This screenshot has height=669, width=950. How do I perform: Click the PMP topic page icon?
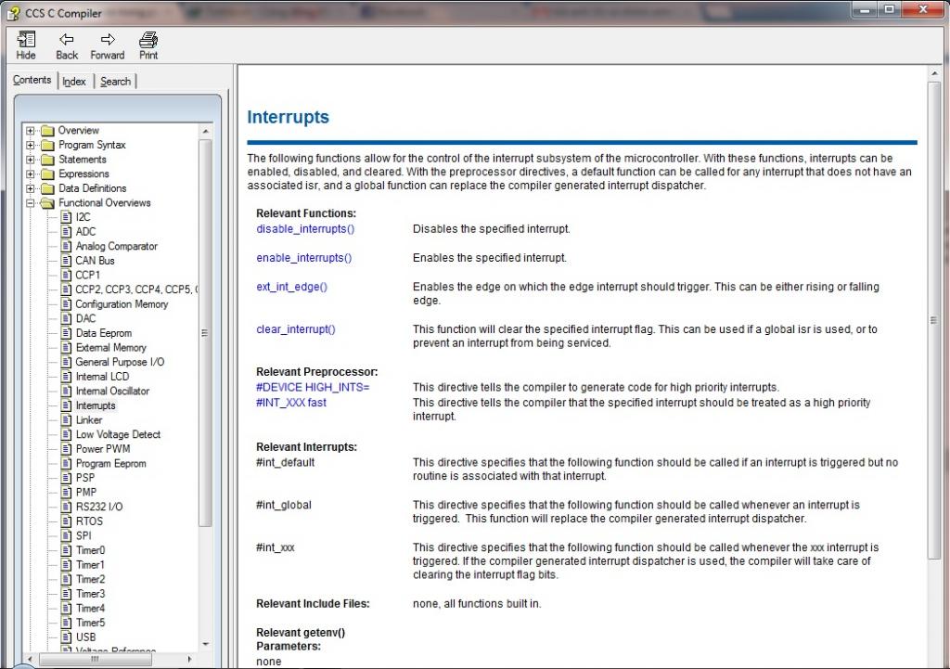67,492
